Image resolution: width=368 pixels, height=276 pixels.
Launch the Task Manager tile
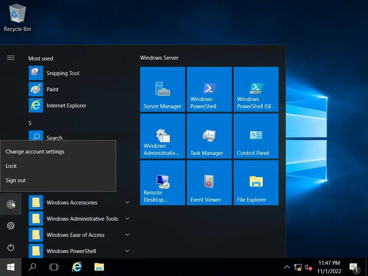point(209,136)
